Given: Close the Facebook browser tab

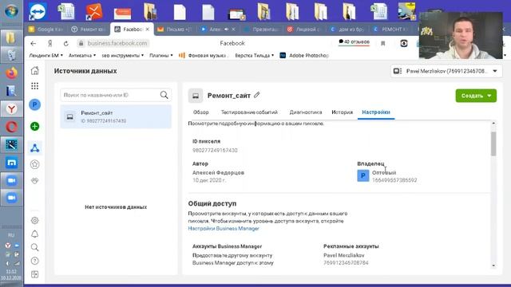Looking at the screenshot, I should point(147,29).
